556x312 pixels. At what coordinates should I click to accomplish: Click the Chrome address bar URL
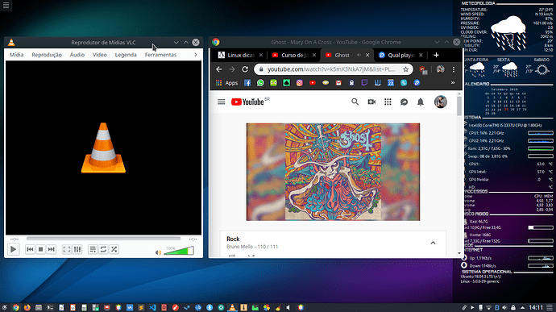(x=331, y=69)
